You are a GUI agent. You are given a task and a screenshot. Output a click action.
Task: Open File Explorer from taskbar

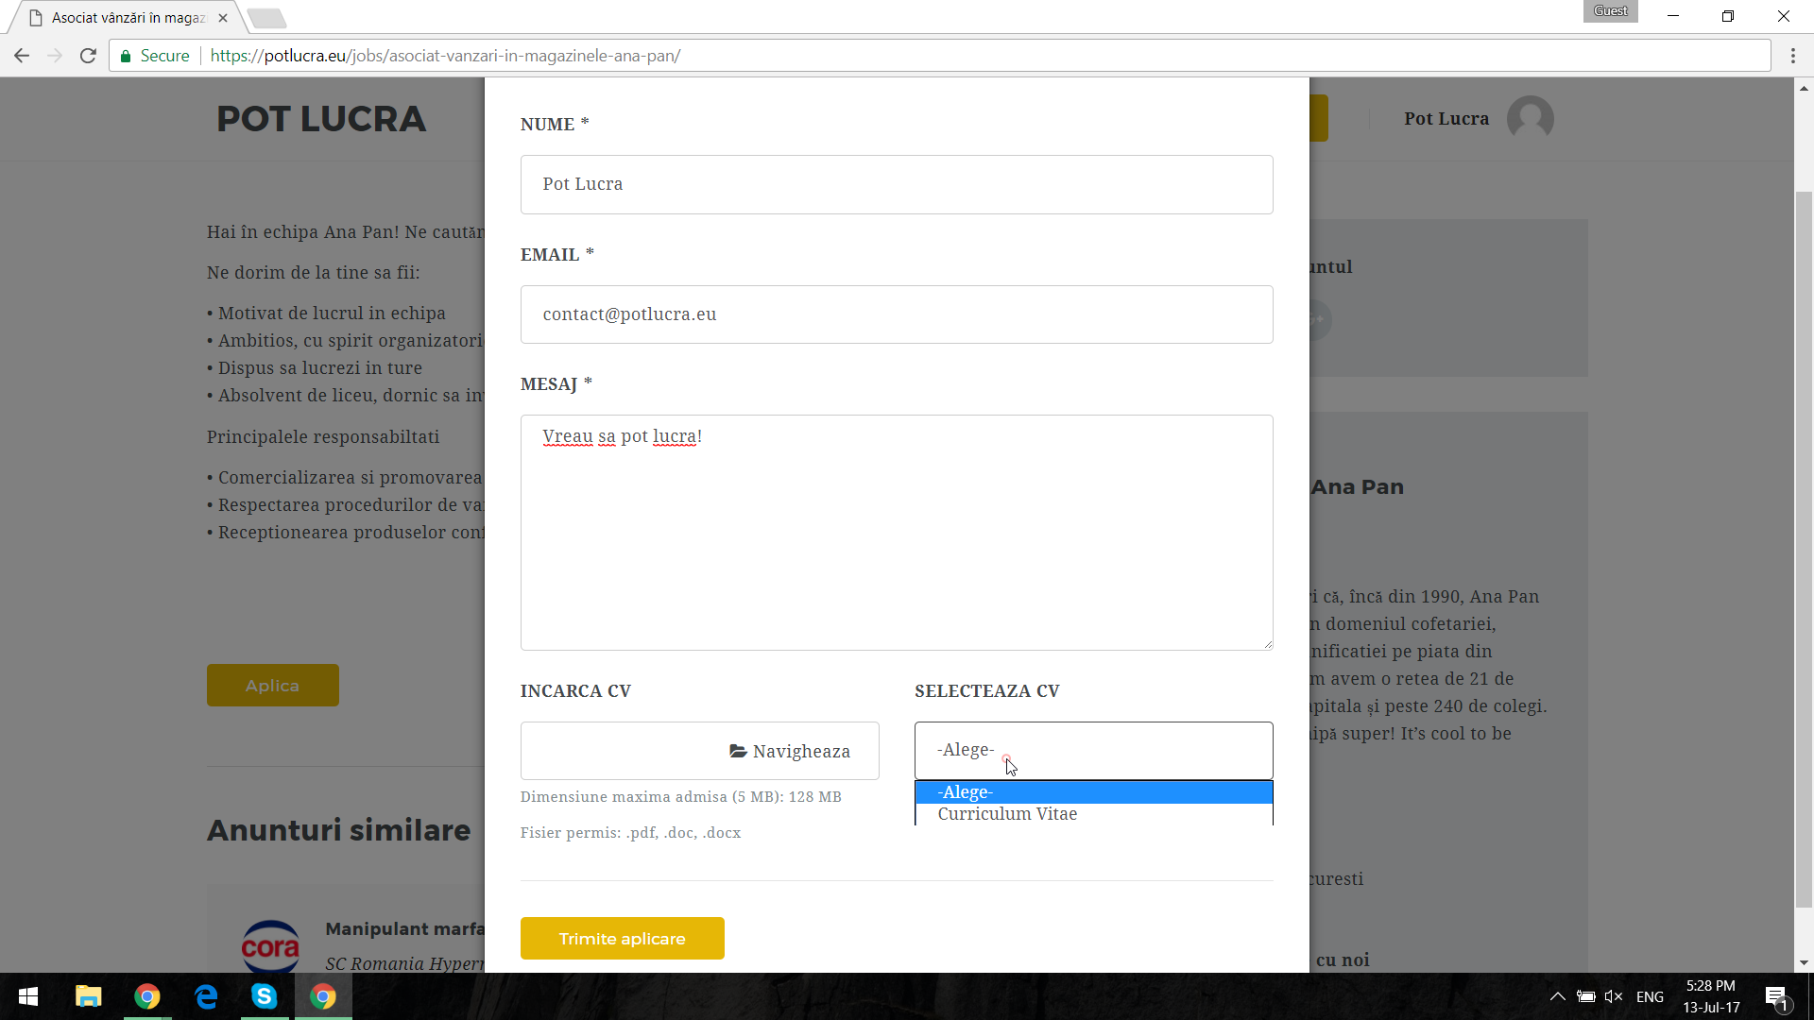pyautogui.click(x=88, y=996)
